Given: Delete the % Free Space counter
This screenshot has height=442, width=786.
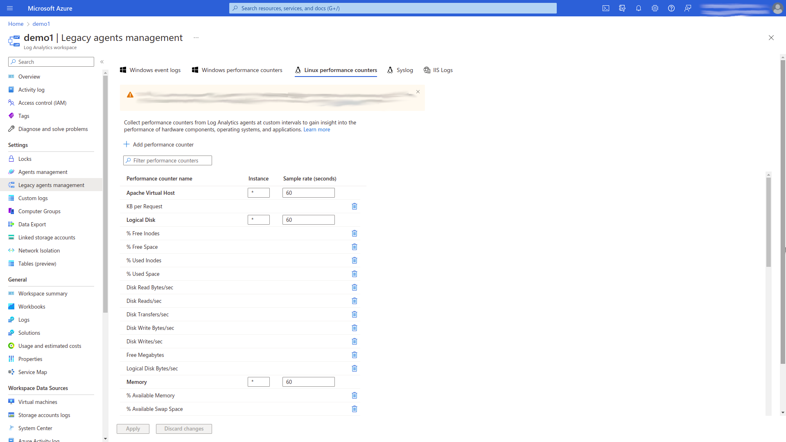Looking at the screenshot, I should pyautogui.click(x=355, y=247).
